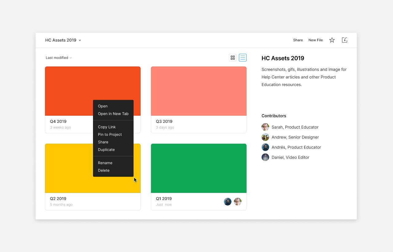Click the '5 months ago' timestamp
393x252 pixels.
61,205
